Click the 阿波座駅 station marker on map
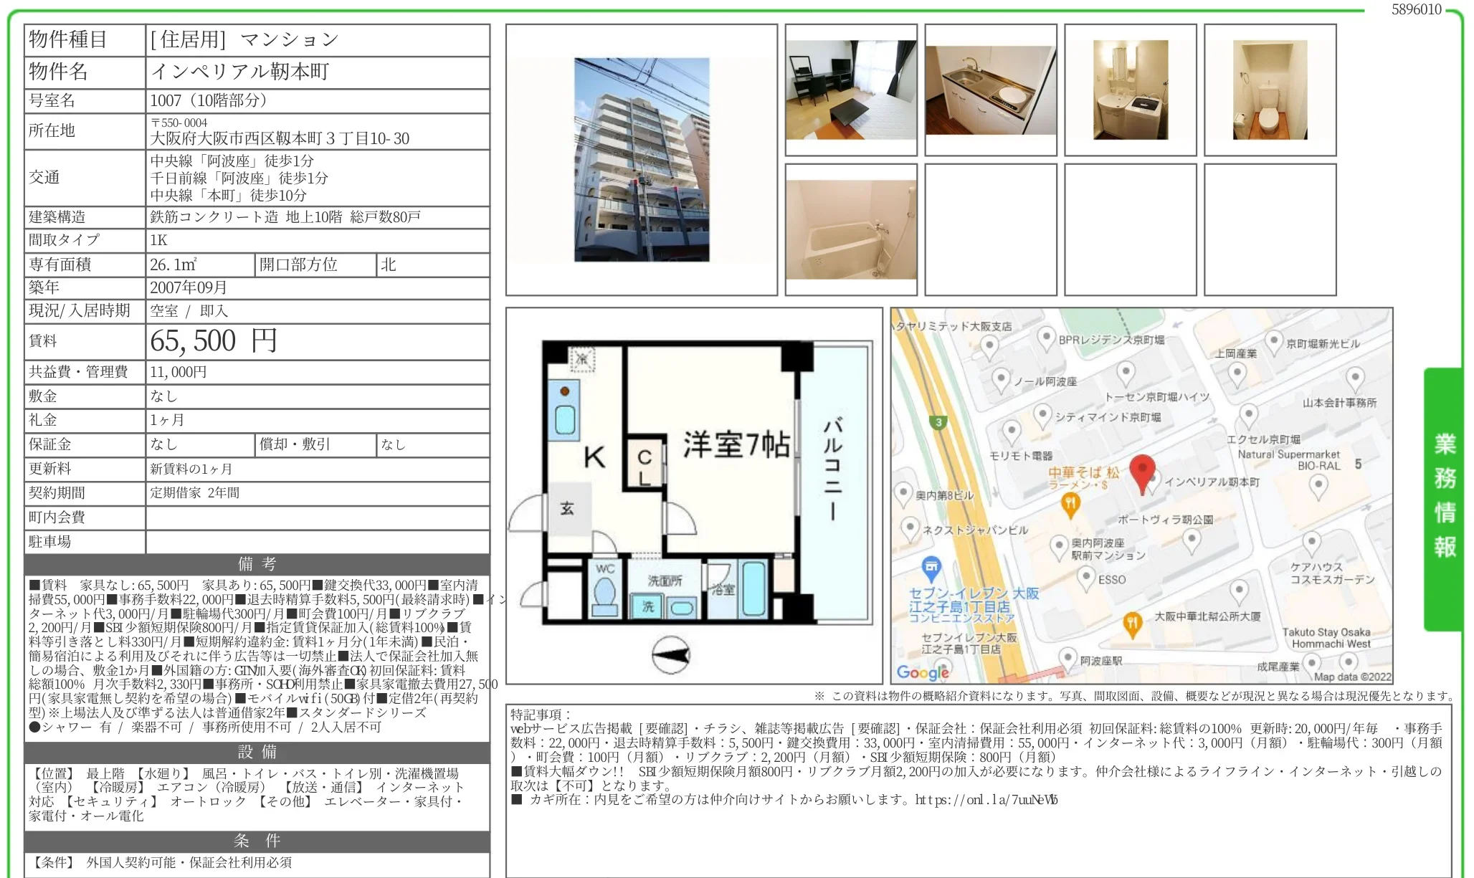 pos(1068,659)
